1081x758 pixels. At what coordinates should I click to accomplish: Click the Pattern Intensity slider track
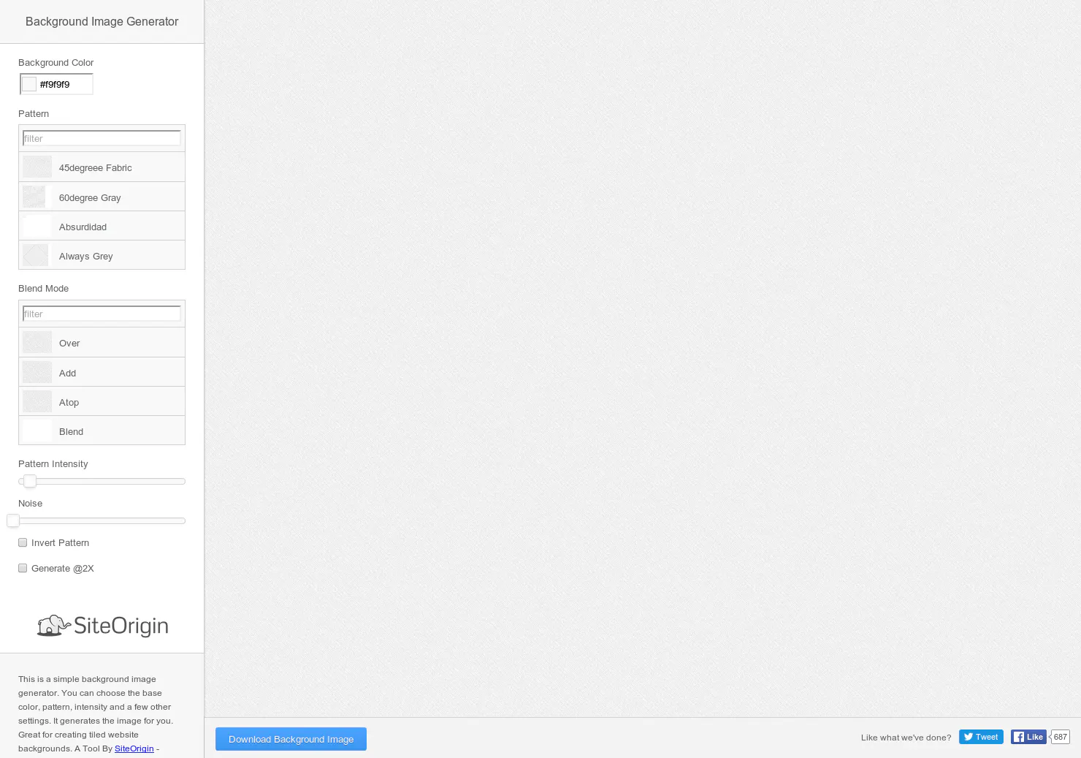(x=102, y=481)
